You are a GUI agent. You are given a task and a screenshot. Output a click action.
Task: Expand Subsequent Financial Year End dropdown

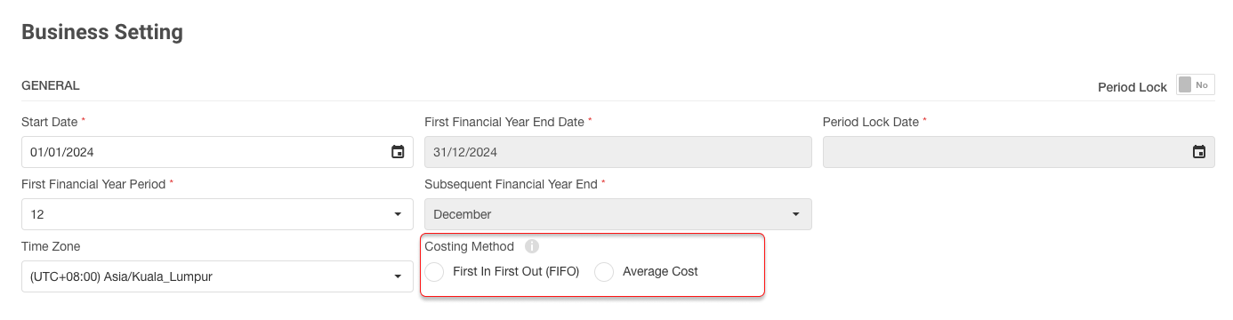click(x=618, y=214)
